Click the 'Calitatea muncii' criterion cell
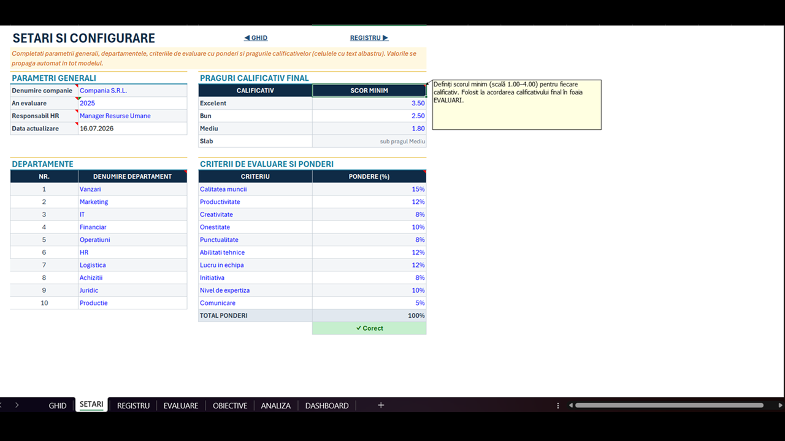Viewport: 785px width, 441px height. coord(255,189)
